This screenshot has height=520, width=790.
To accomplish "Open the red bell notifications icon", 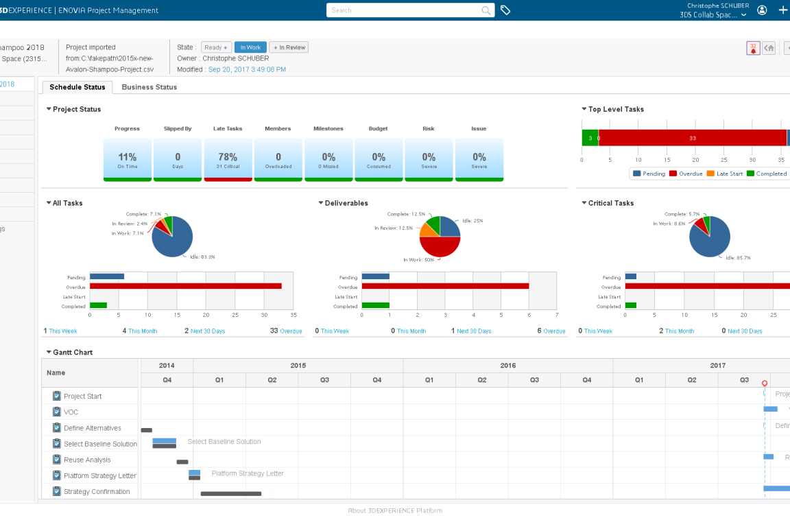I will coord(753,48).
